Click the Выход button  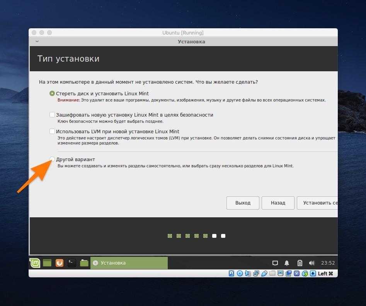[243, 203]
